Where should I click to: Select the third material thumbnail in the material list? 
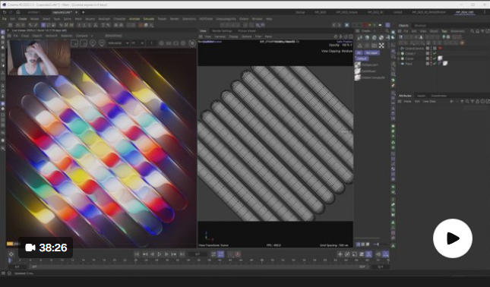pyautogui.click(x=358, y=77)
